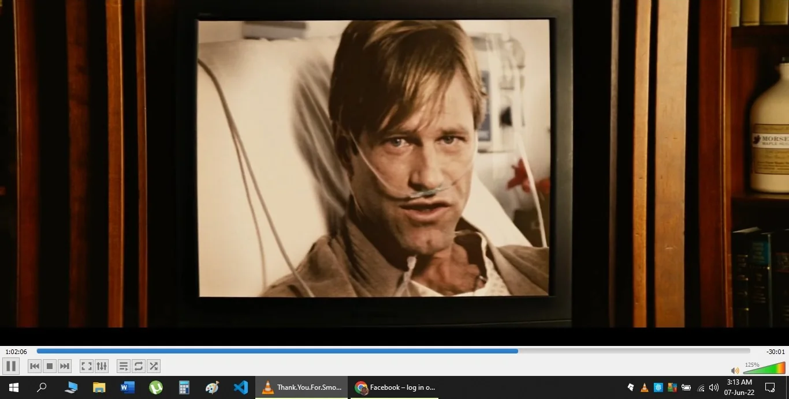Image resolution: width=789 pixels, height=399 pixels.
Task: Click the Roblox icon in system tray
Action: (630, 387)
